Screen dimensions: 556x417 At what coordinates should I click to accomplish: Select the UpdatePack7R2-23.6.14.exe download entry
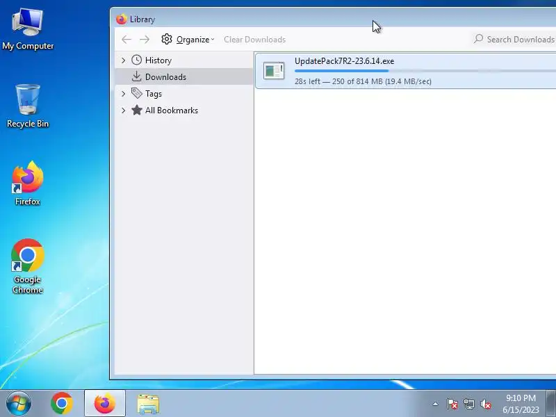pos(406,71)
